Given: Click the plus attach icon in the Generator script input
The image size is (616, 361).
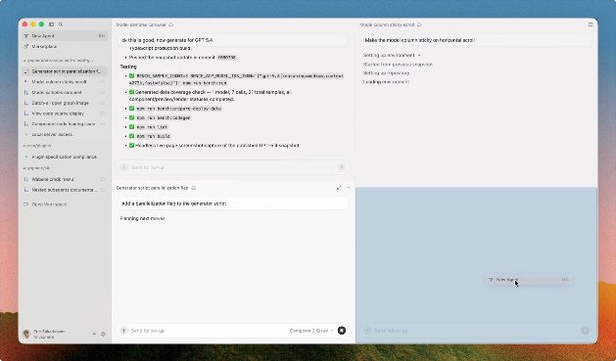Looking at the screenshot, I should pos(123,331).
